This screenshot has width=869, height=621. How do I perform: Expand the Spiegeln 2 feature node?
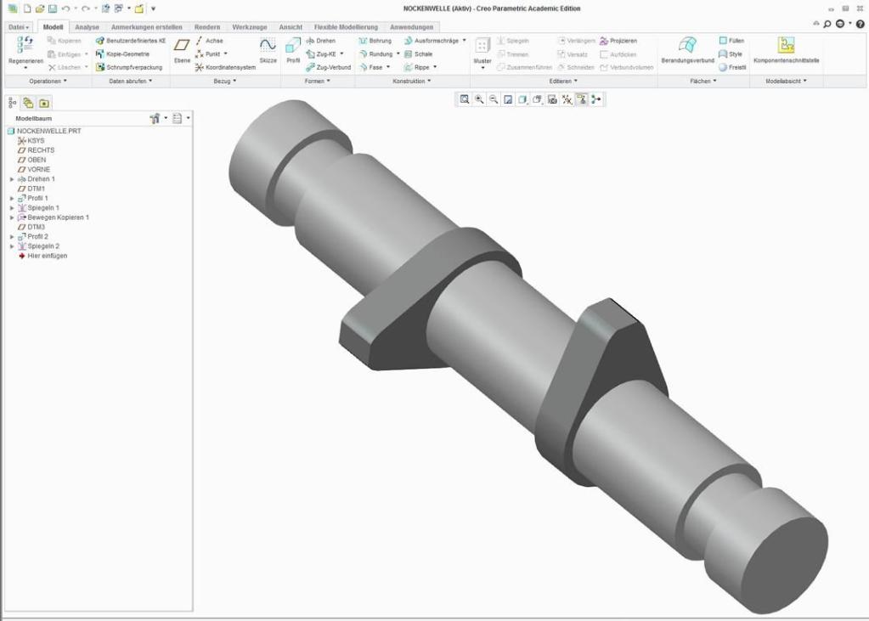coord(12,246)
